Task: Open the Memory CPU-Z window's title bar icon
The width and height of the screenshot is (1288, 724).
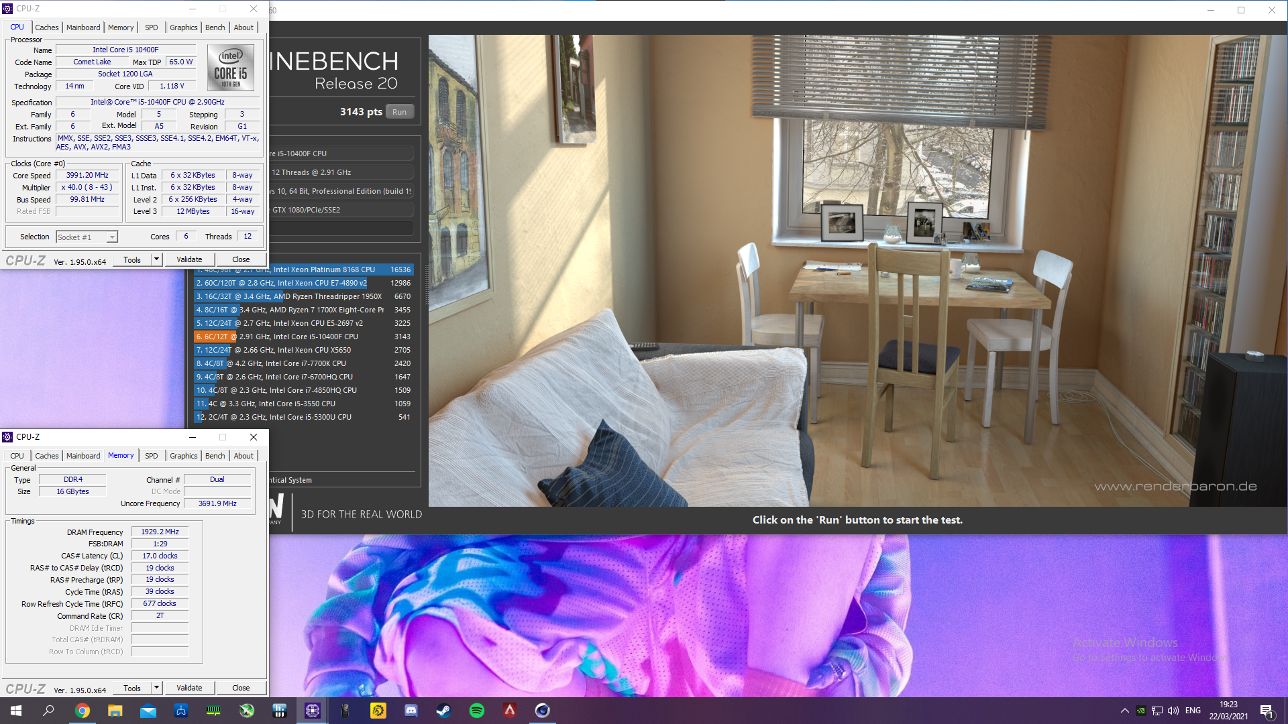Action: (8, 437)
